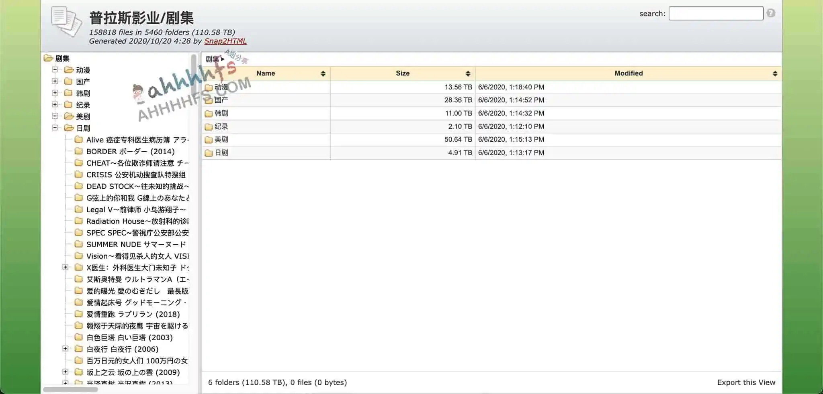
Task: Click the Size column sort arrows
Action: point(468,73)
